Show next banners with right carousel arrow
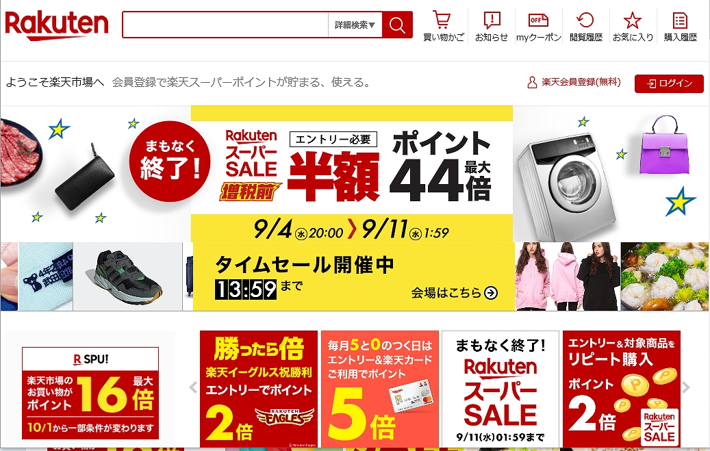This screenshot has width=710, height=451. [x=686, y=387]
